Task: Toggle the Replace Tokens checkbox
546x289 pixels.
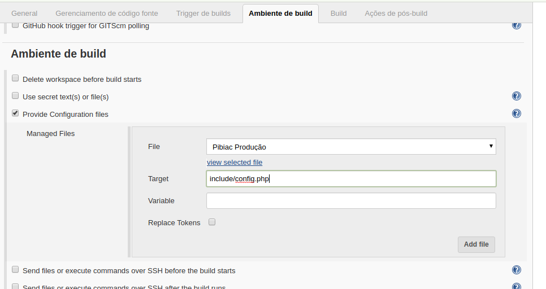Action: point(212,222)
